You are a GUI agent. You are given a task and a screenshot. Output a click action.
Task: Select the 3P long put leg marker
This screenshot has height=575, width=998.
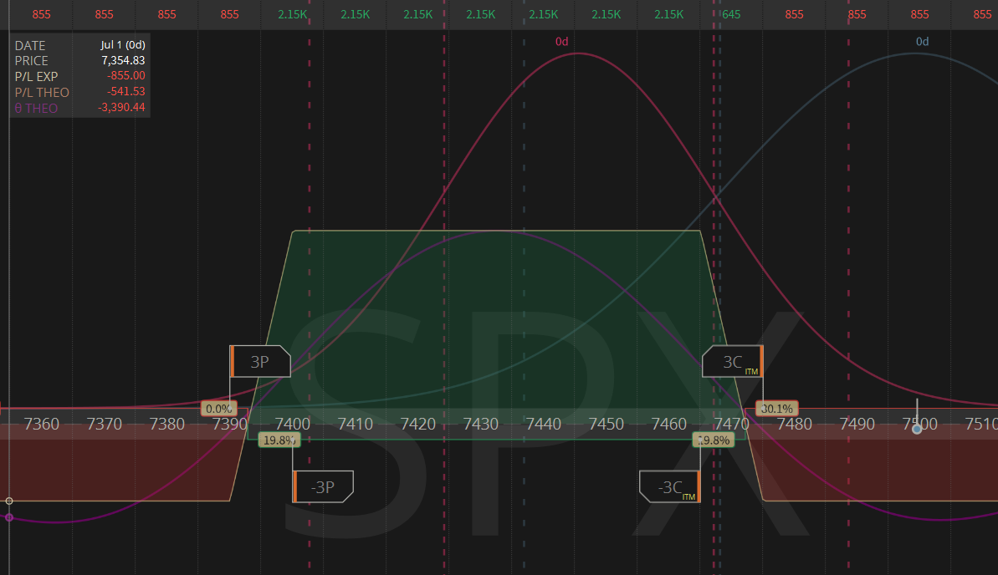259,361
